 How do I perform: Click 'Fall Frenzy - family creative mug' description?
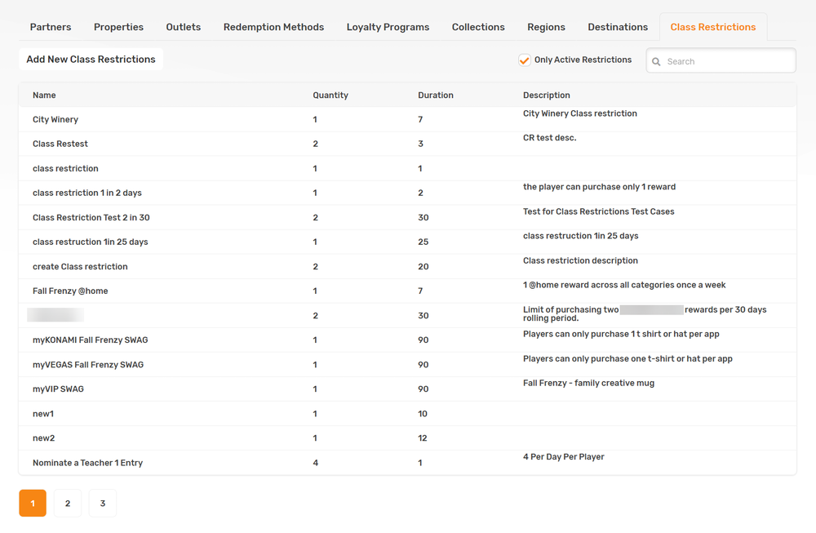point(588,383)
